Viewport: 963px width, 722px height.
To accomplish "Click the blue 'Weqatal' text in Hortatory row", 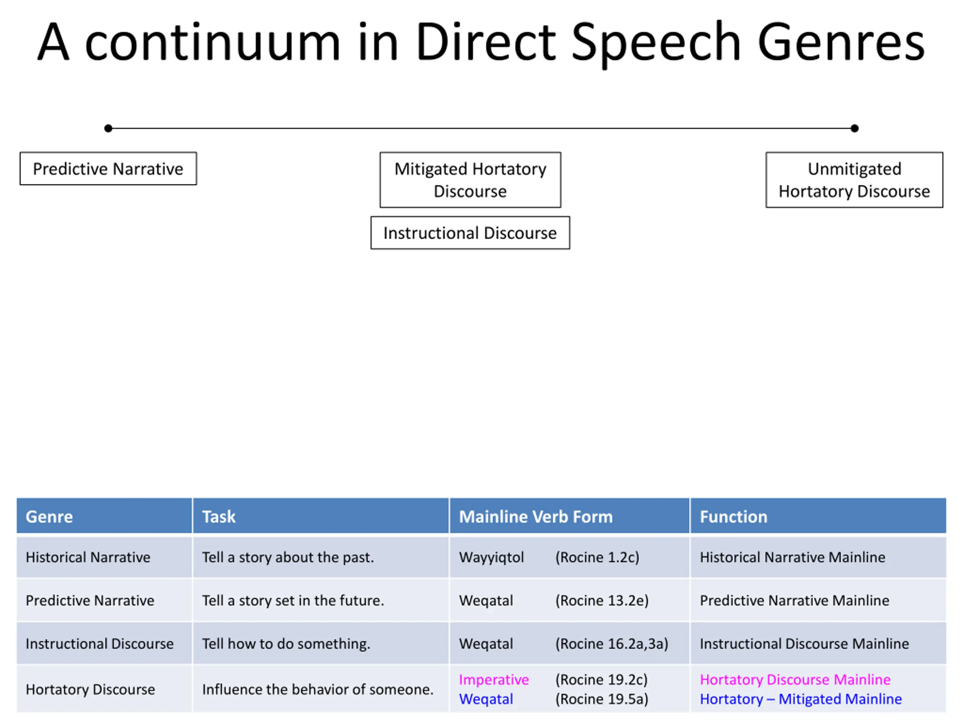I will pos(486,699).
